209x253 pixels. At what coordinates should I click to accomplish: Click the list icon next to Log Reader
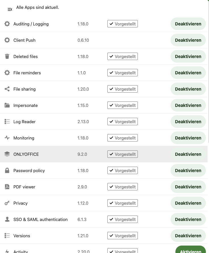click(x=7, y=121)
